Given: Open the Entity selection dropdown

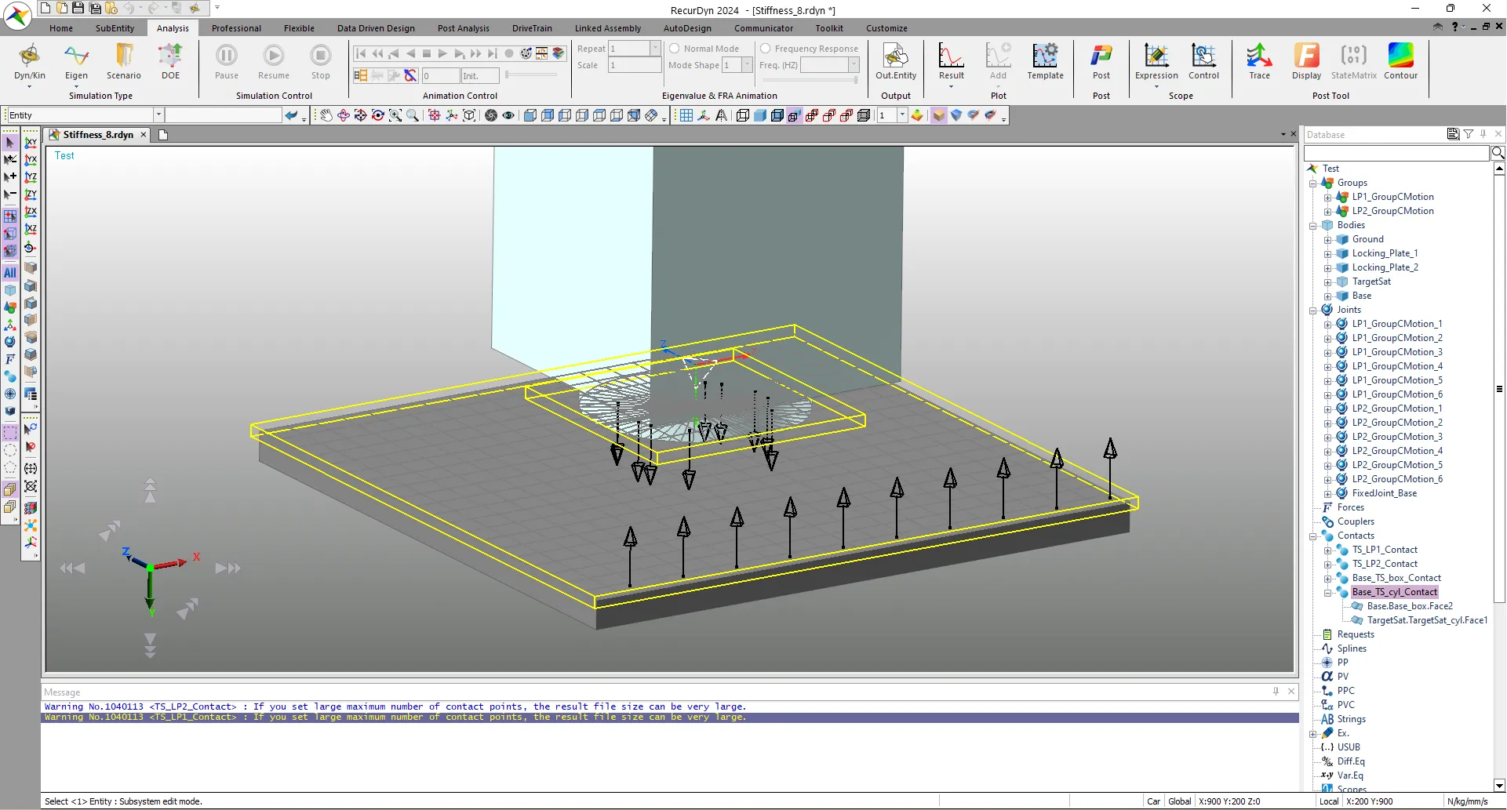Looking at the screenshot, I should (158, 115).
